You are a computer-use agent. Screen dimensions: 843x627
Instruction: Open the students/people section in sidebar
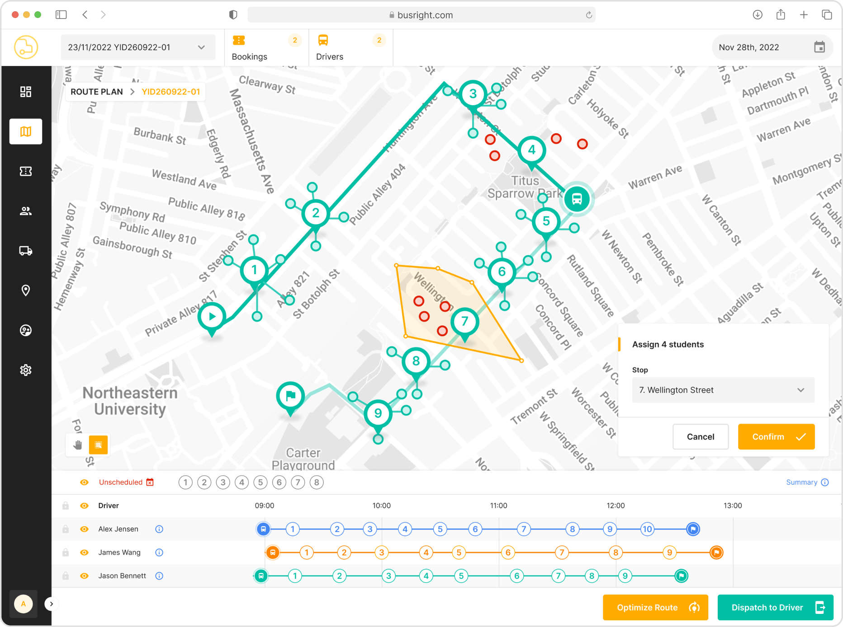click(x=25, y=211)
